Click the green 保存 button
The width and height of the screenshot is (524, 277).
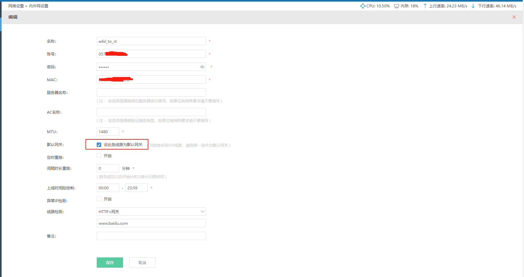tap(110, 263)
